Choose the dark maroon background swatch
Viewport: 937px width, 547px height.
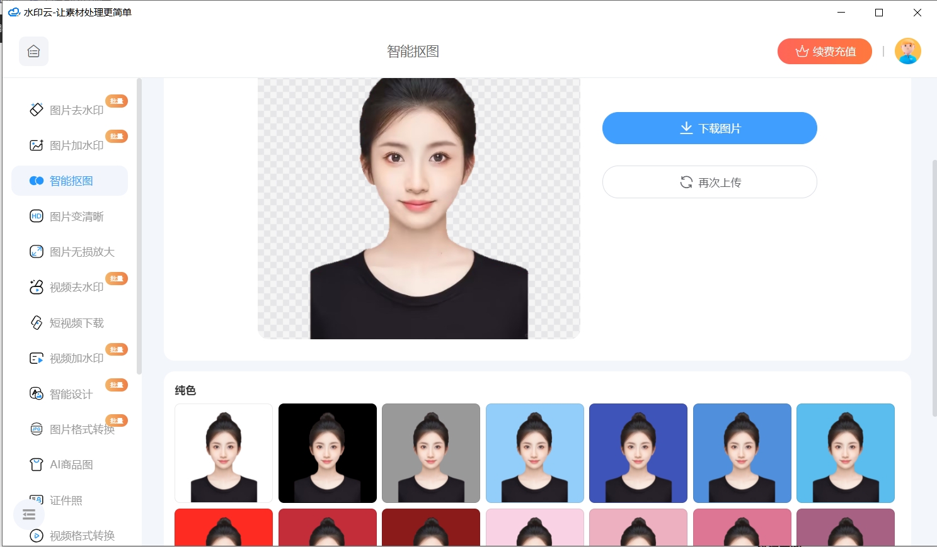click(x=431, y=527)
